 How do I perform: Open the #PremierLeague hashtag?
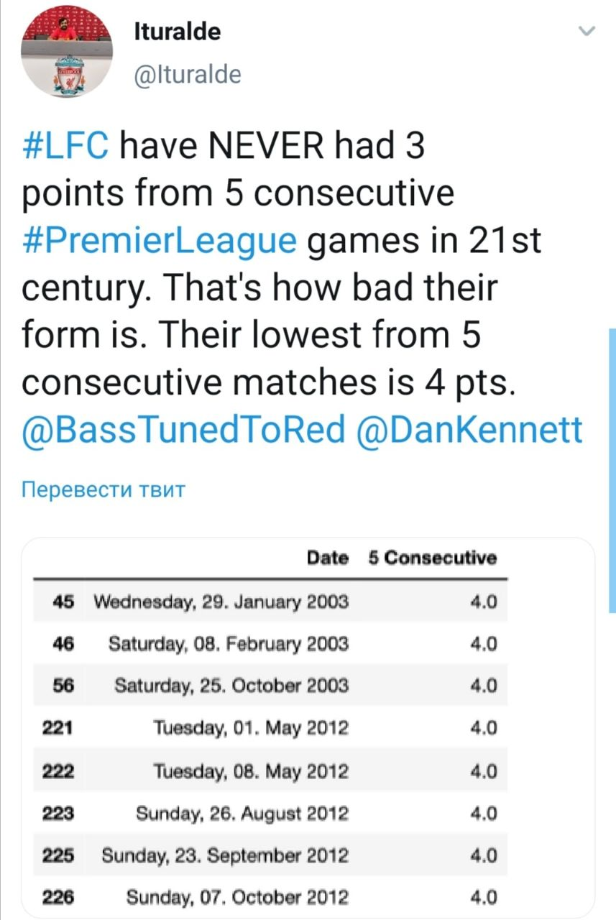(159, 240)
